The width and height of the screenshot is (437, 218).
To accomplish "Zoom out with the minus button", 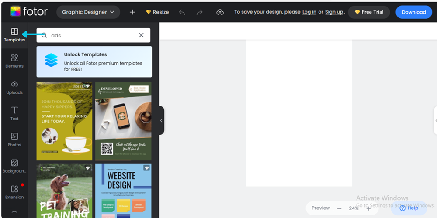I will coord(339,208).
